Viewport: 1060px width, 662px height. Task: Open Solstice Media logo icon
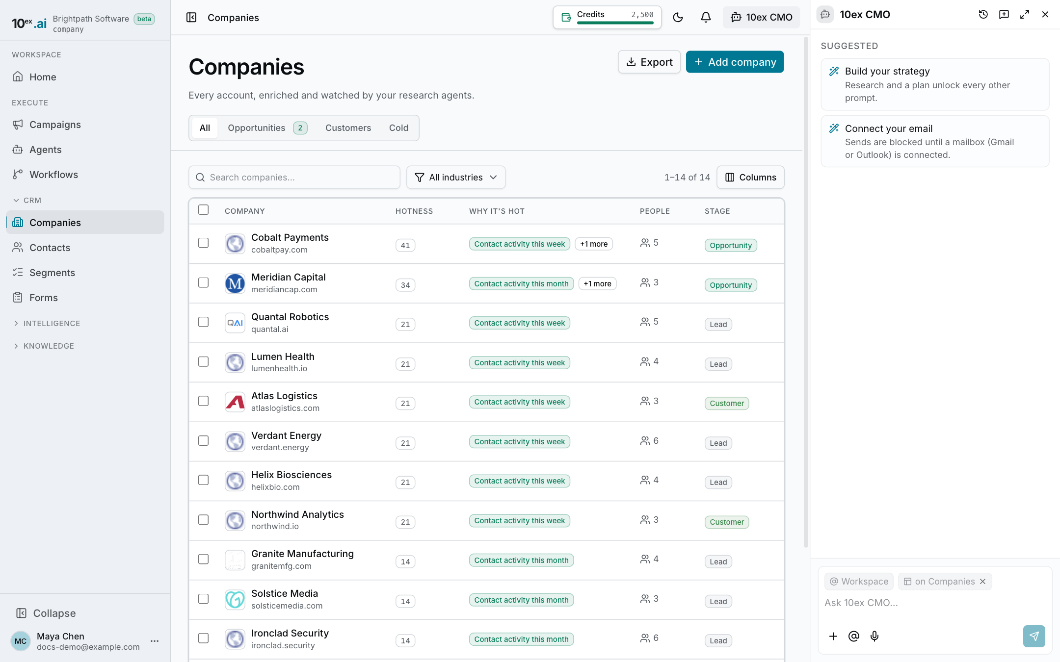[235, 599]
